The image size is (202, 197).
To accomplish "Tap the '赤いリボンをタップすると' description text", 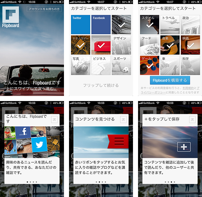I will coord(100,167).
